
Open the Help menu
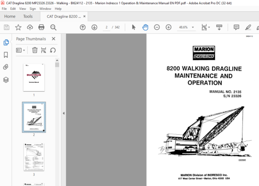(58, 9)
